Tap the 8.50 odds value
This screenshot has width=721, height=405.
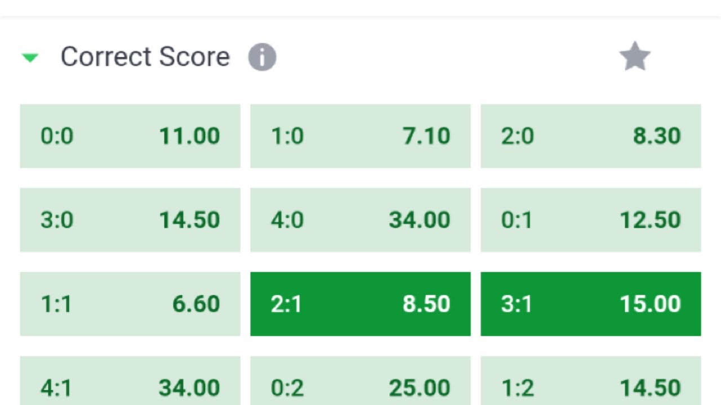coord(426,304)
